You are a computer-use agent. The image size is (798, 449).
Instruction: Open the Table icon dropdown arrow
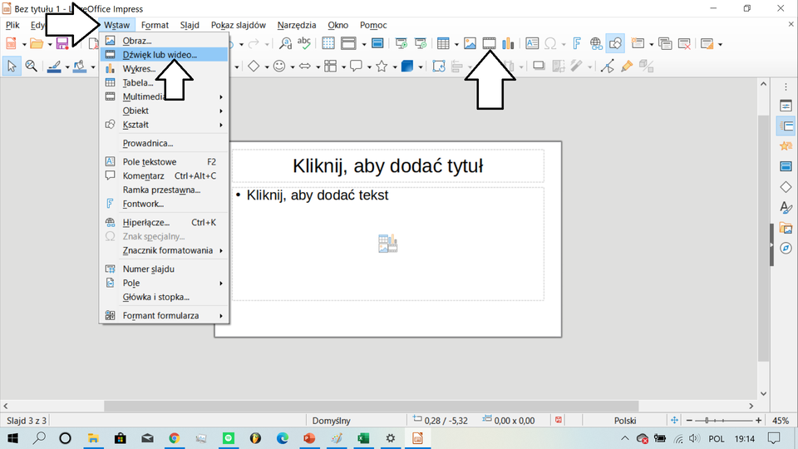[456, 44]
